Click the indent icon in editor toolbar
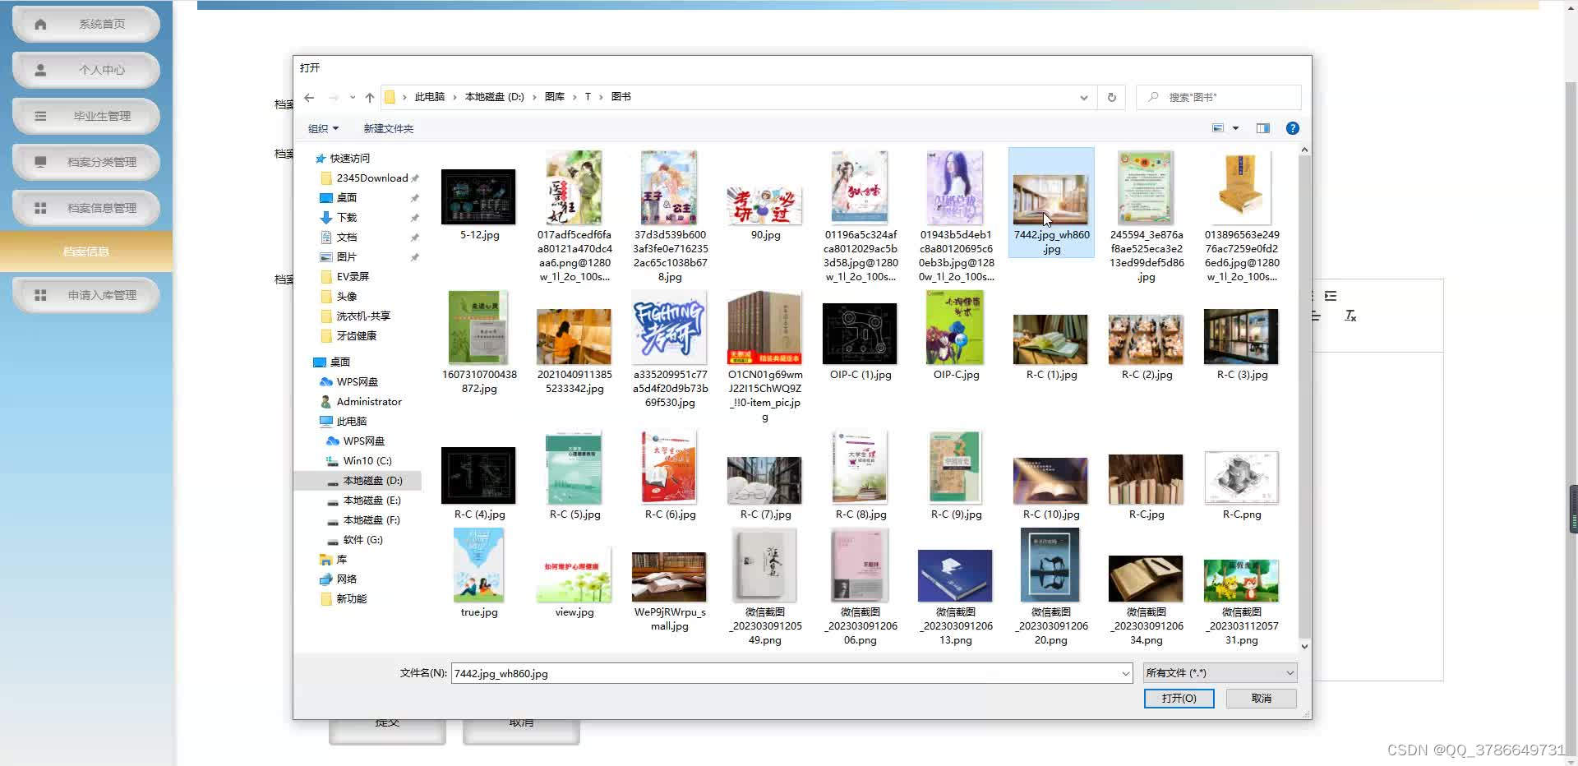The image size is (1578, 766). 1331,296
